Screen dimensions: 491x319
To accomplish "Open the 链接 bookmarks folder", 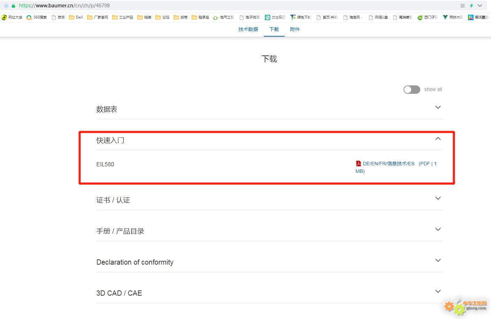I will [x=144, y=17].
